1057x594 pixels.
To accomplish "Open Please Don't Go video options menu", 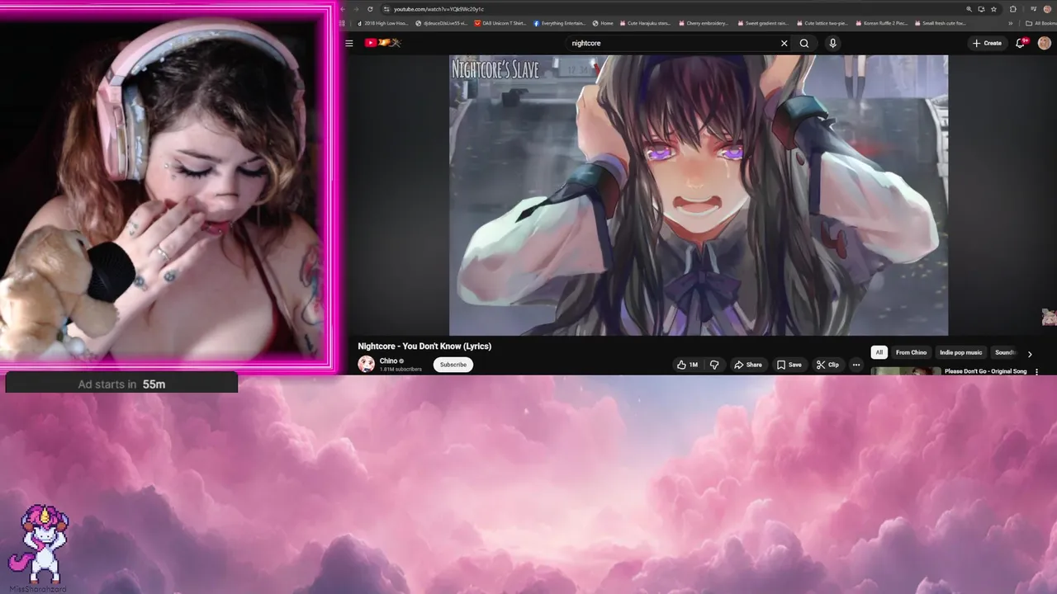I will 1037,371.
